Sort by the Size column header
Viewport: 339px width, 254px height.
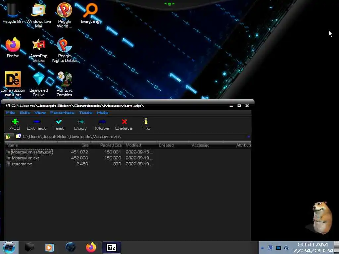coord(74,145)
